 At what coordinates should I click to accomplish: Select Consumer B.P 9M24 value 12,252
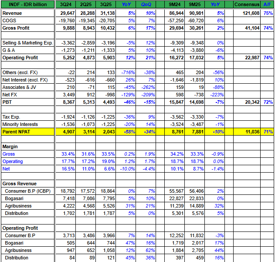click(177, 235)
